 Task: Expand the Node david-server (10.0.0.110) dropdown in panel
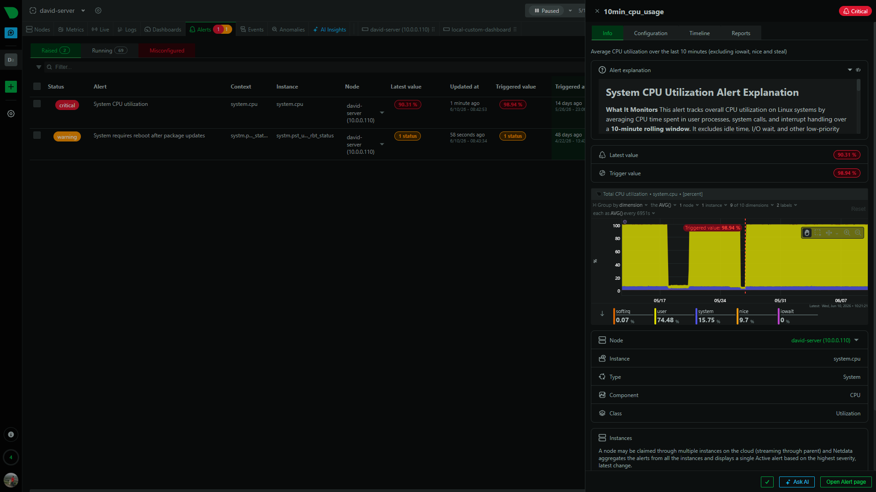click(x=856, y=340)
